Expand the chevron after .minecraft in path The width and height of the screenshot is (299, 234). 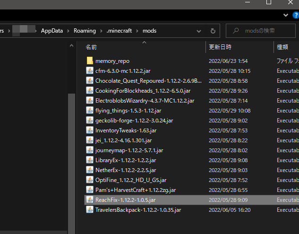coord(137,31)
